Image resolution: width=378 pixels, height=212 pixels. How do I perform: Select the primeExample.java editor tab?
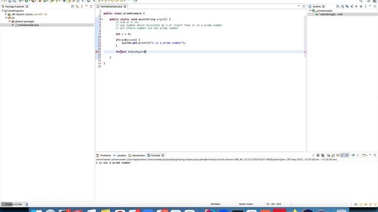112,6
